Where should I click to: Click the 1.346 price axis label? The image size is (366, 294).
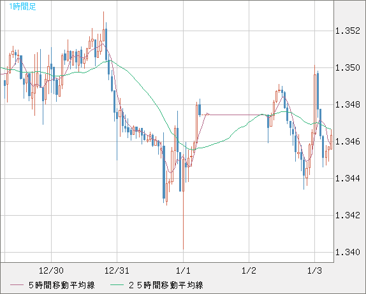348,141
